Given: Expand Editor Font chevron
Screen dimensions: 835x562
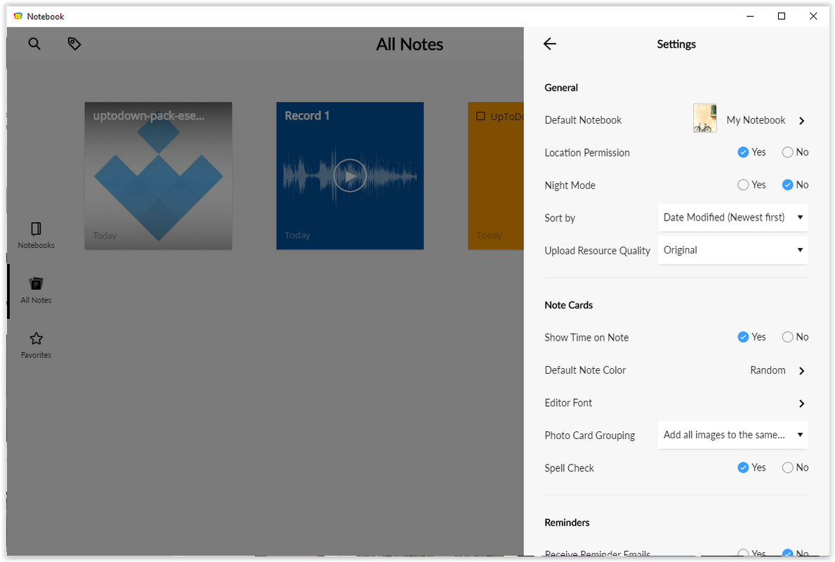Looking at the screenshot, I should click(801, 403).
